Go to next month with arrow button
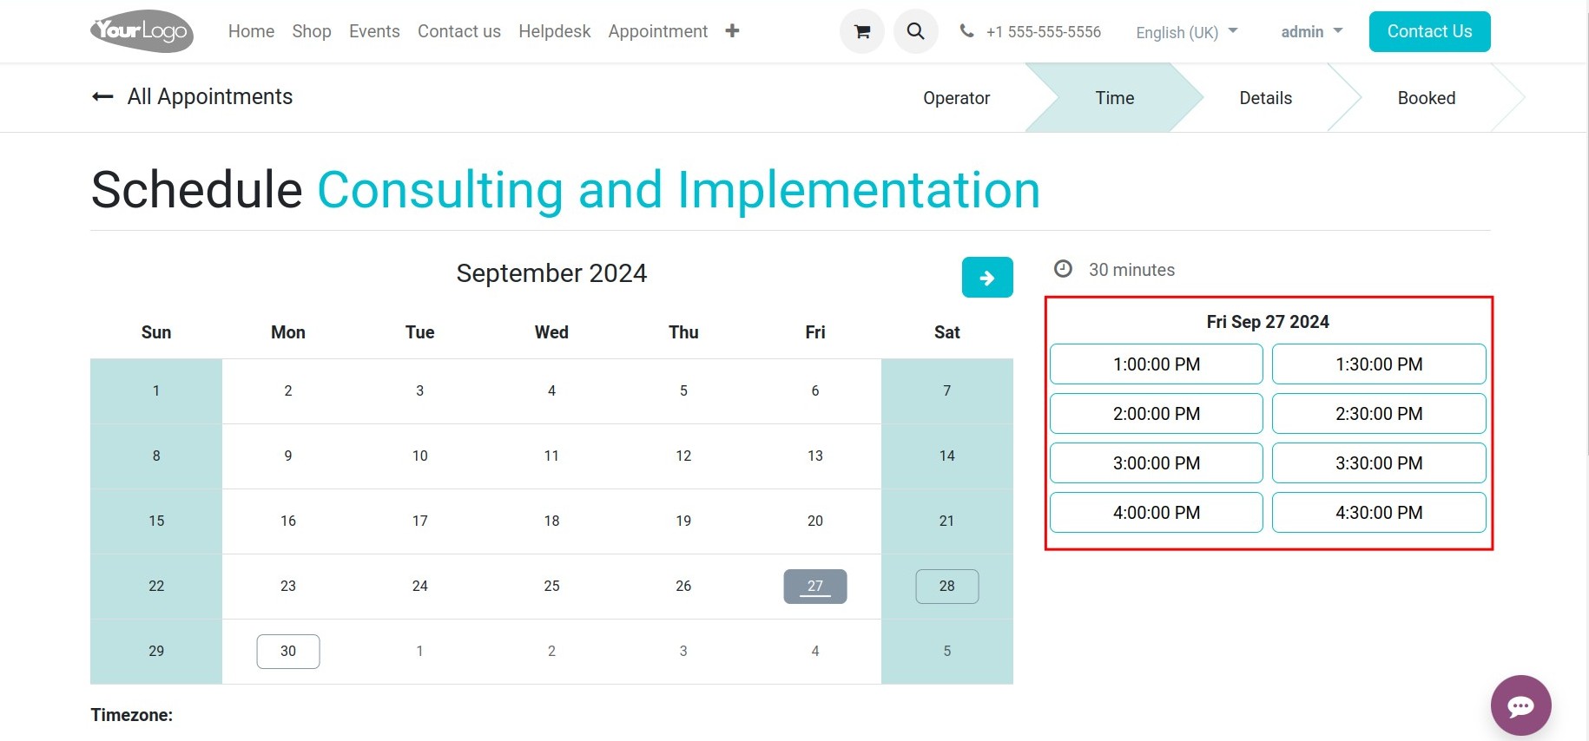 pyautogui.click(x=987, y=278)
